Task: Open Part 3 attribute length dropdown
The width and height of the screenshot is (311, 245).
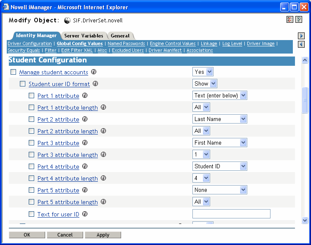Action: pyautogui.click(x=201, y=154)
